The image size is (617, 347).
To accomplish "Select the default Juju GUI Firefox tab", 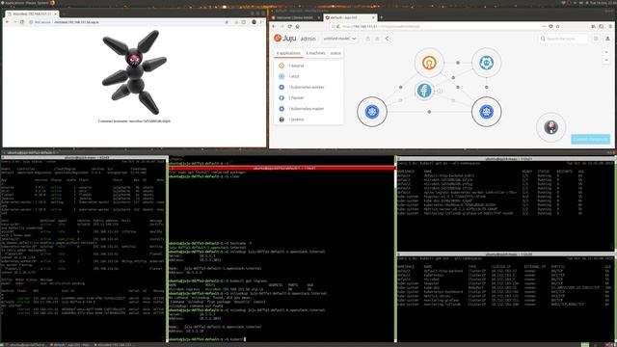I will point(350,17).
